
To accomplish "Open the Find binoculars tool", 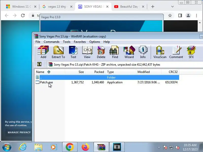I will pos(115,52).
